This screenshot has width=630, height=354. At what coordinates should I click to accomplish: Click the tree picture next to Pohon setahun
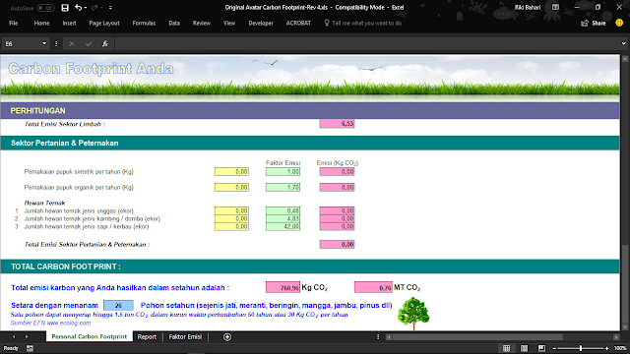[x=413, y=314]
